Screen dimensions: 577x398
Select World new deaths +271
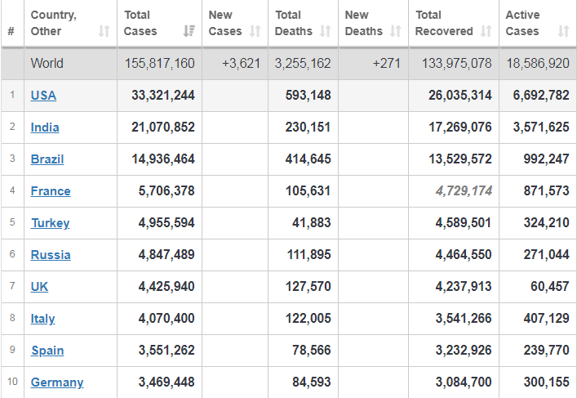386,64
